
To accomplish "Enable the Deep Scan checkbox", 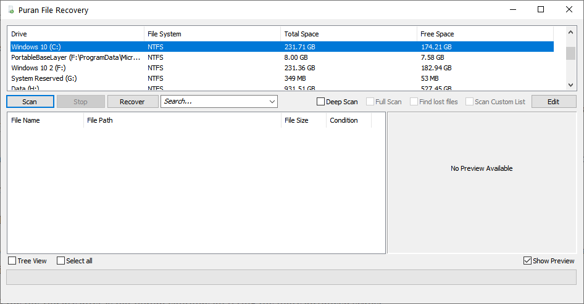I will (x=320, y=102).
